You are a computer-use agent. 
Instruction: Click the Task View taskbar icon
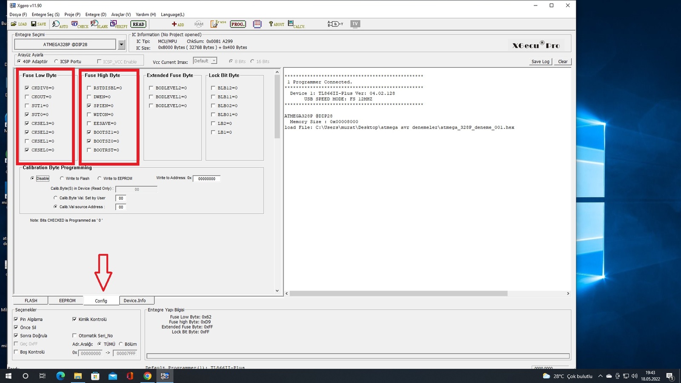click(x=43, y=376)
